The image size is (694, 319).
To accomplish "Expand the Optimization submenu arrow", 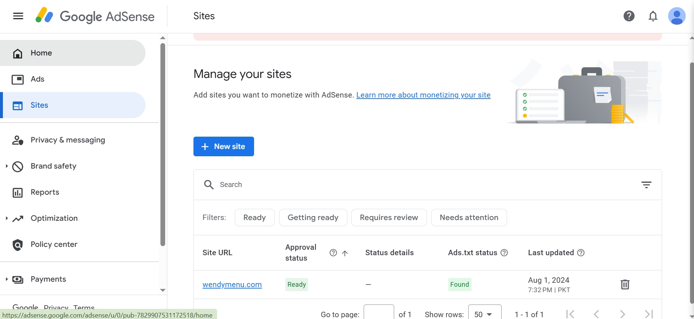I will pos(7,218).
